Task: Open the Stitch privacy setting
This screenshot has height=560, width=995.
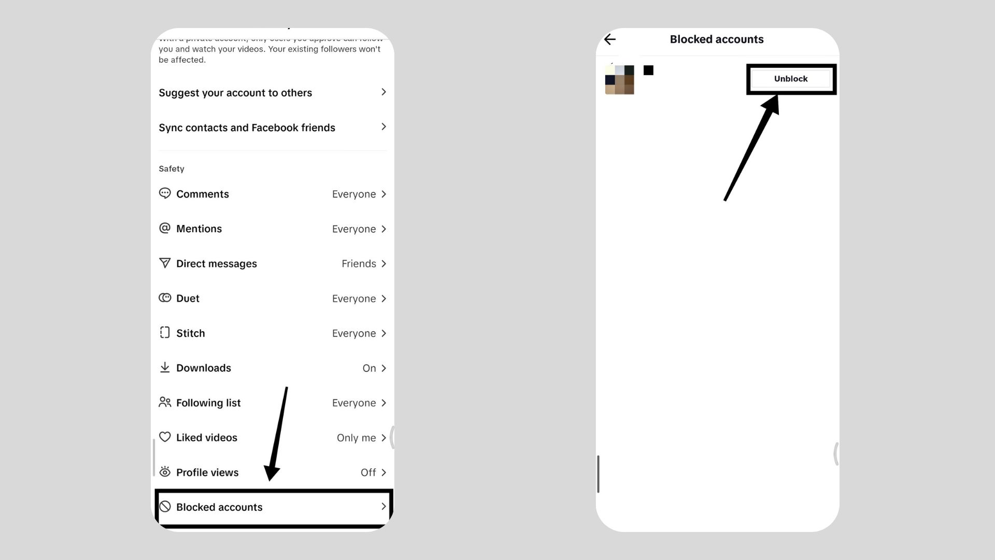Action: pyautogui.click(x=272, y=332)
